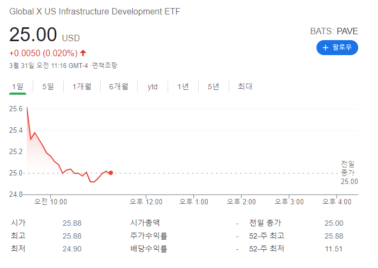This screenshot has width=378, height=268.
Task: Click the 25.00 USD price
Action: click(x=44, y=34)
